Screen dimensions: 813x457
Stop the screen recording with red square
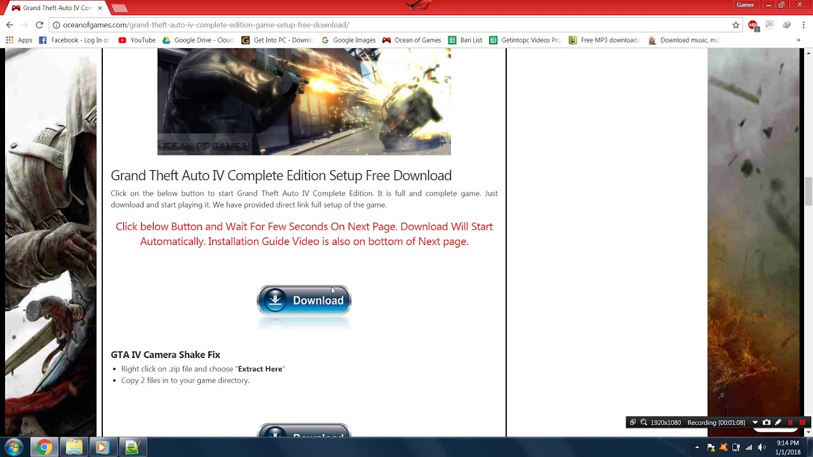click(802, 422)
